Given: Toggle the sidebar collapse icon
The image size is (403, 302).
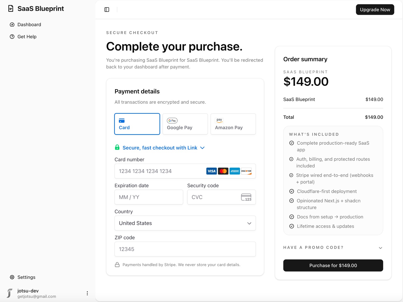Looking at the screenshot, I should 107,10.
